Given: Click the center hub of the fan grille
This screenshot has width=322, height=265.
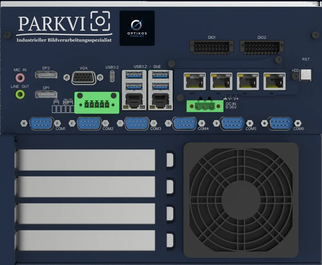Looking at the screenshot, I should click(241, 200).
